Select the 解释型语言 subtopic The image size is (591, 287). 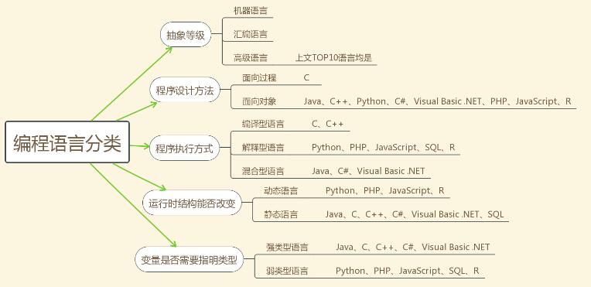click(x=263, y=147)
